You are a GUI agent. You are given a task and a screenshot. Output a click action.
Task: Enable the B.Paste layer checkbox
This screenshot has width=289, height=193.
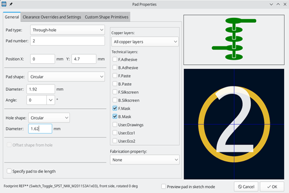(115, 84)
